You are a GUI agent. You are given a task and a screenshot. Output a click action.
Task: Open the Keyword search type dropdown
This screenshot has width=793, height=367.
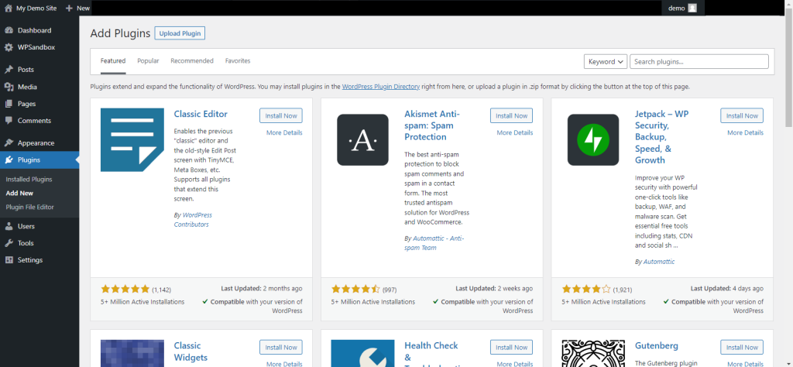pos(606,62)
